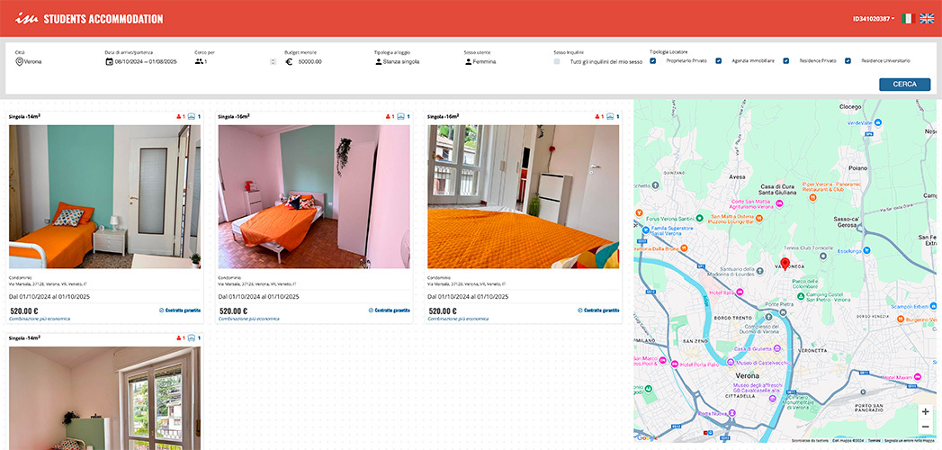Image resolution: width=942 pixels, height=450 pixels.
Task: Click the red location pin on the map
Action: pyautogui.click(x=785, y=263)
